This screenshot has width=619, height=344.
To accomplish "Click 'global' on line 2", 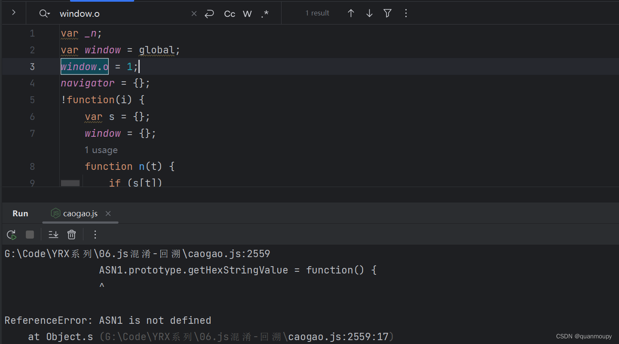I will 157,50.
